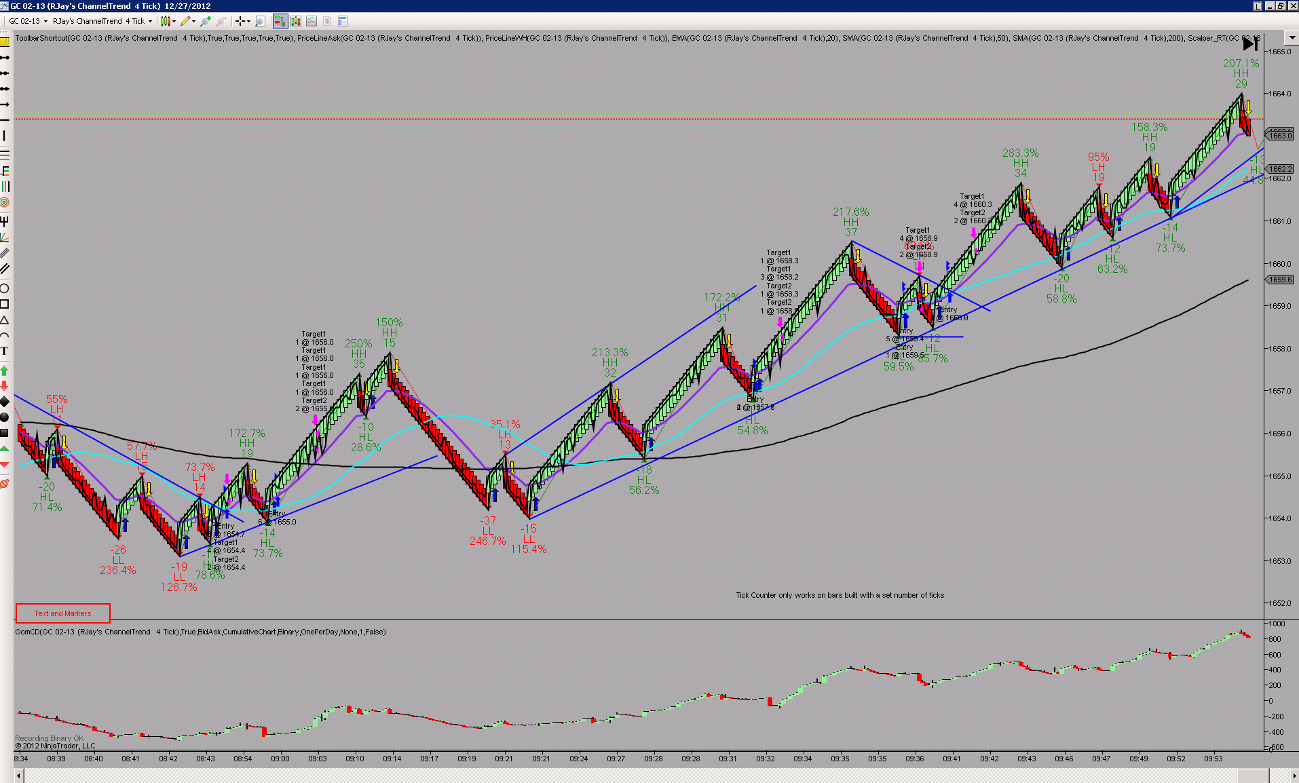Select the Gann Fan tool
Viewport: 1299px width, 783px height.
coord(5,237)
